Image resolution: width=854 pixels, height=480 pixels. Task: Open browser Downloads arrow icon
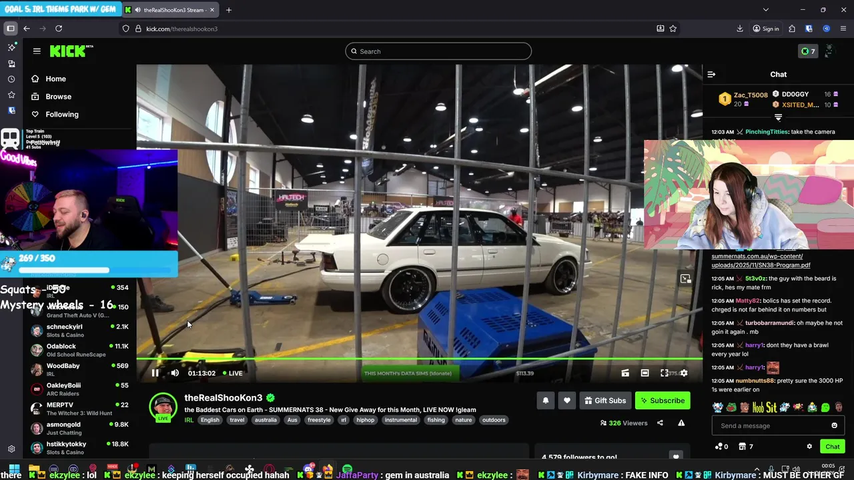coord(740,29)
